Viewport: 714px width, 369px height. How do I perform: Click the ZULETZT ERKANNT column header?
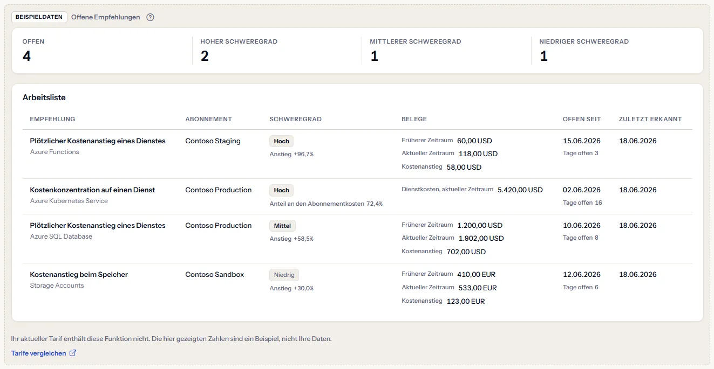(650, 119)
